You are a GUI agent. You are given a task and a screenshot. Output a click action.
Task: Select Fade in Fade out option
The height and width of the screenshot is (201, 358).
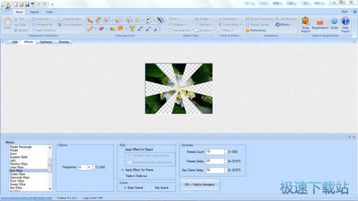point(124,176)
